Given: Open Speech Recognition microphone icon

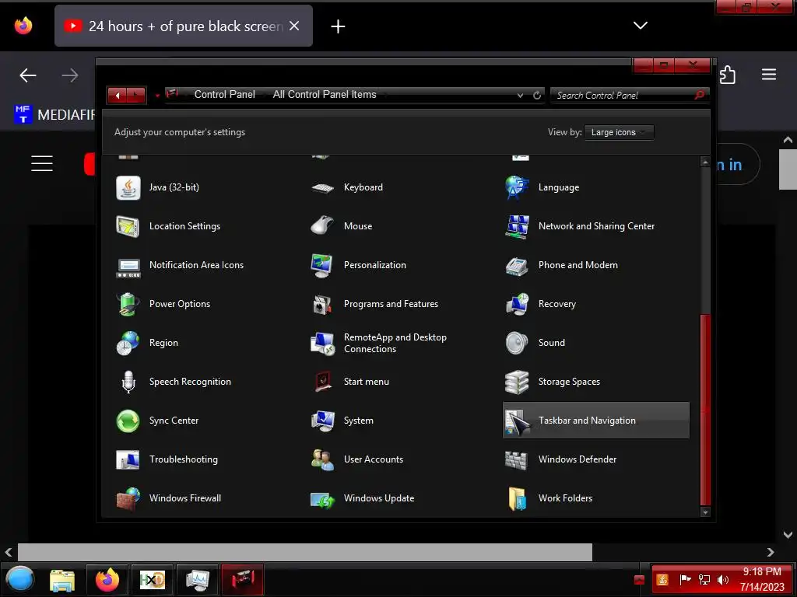Looking at the screenshot, I should [x=128, y=382].
